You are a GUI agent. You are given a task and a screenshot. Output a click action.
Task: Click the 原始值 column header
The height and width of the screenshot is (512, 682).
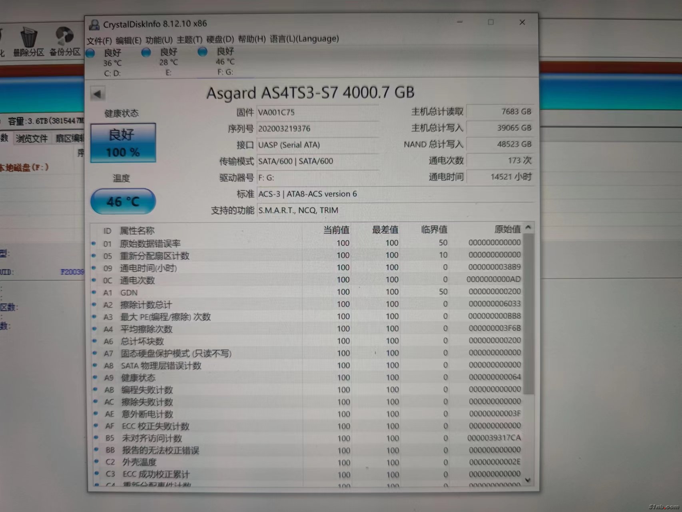(x=507, y=229)
